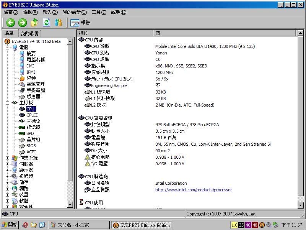Viewport: 306px width, 230px height.
Task: Click tree panel scrollbar down arrow
Action: (x=70, y=205)
